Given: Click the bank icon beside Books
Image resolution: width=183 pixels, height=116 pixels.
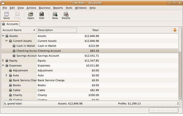Looking at the screenshot, I should point(10,85).
